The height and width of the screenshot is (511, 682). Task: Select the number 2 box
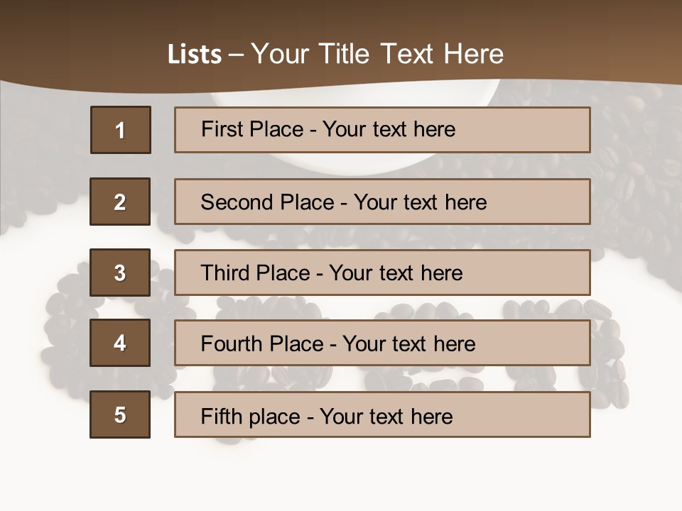[x=120, y=202]
